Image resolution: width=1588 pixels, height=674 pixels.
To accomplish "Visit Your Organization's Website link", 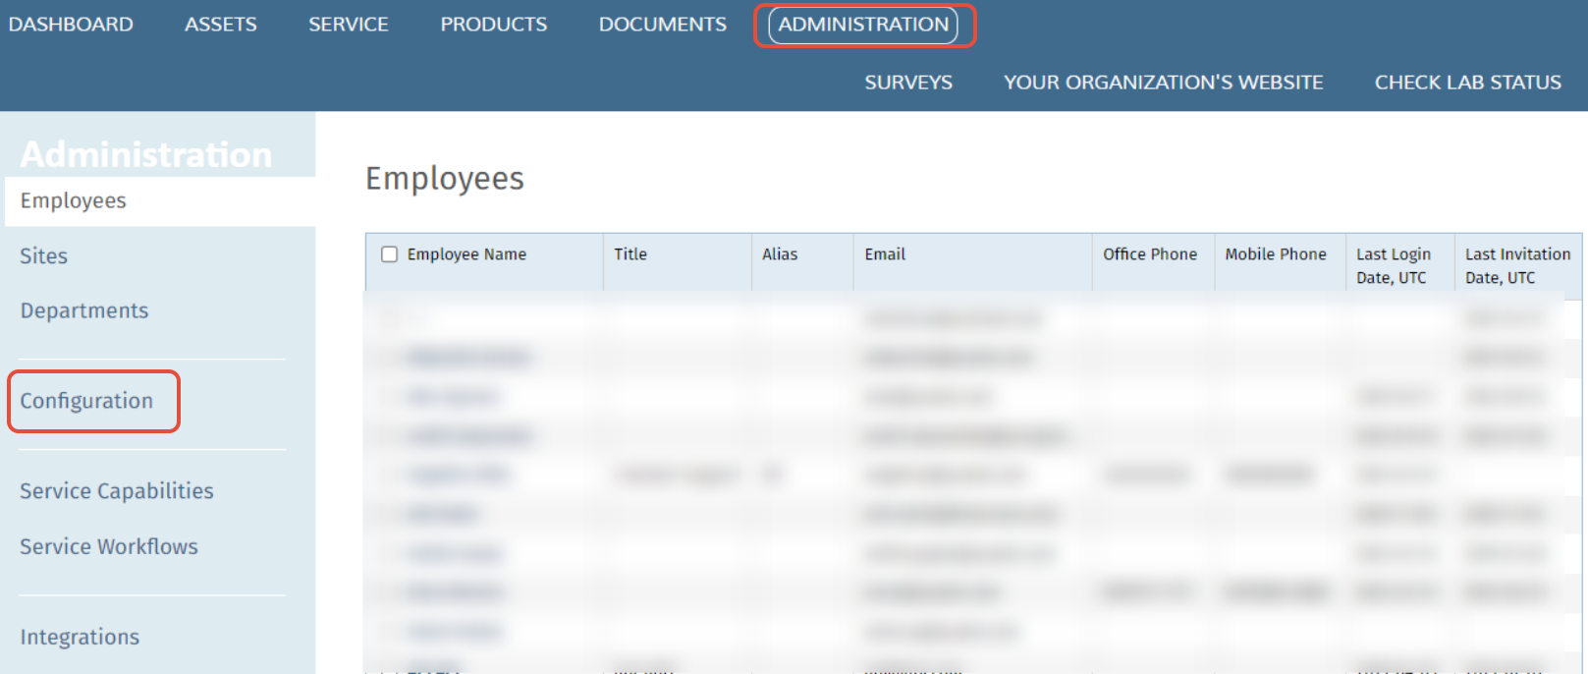I will tap(1164, 83).
